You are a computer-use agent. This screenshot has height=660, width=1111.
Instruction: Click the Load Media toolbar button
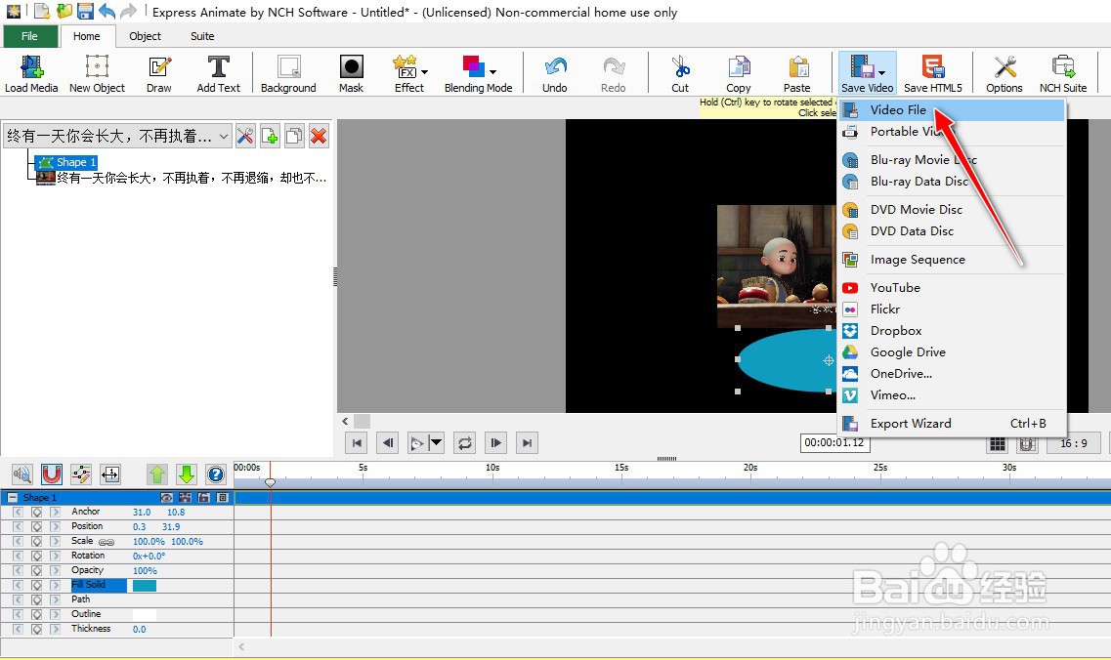coord(31,73)
